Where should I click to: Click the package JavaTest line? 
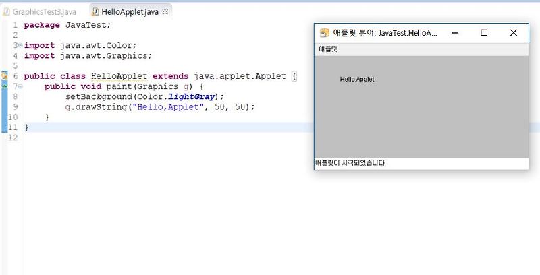pos(67,25)
